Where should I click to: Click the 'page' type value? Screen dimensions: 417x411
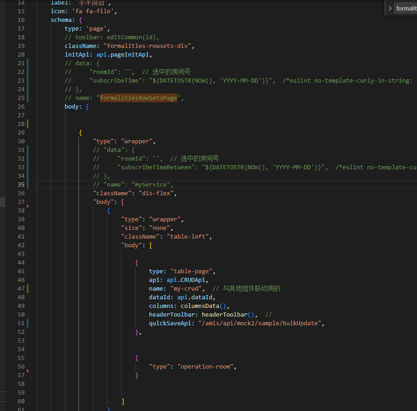pyautogui.click(x=96, y=29)
